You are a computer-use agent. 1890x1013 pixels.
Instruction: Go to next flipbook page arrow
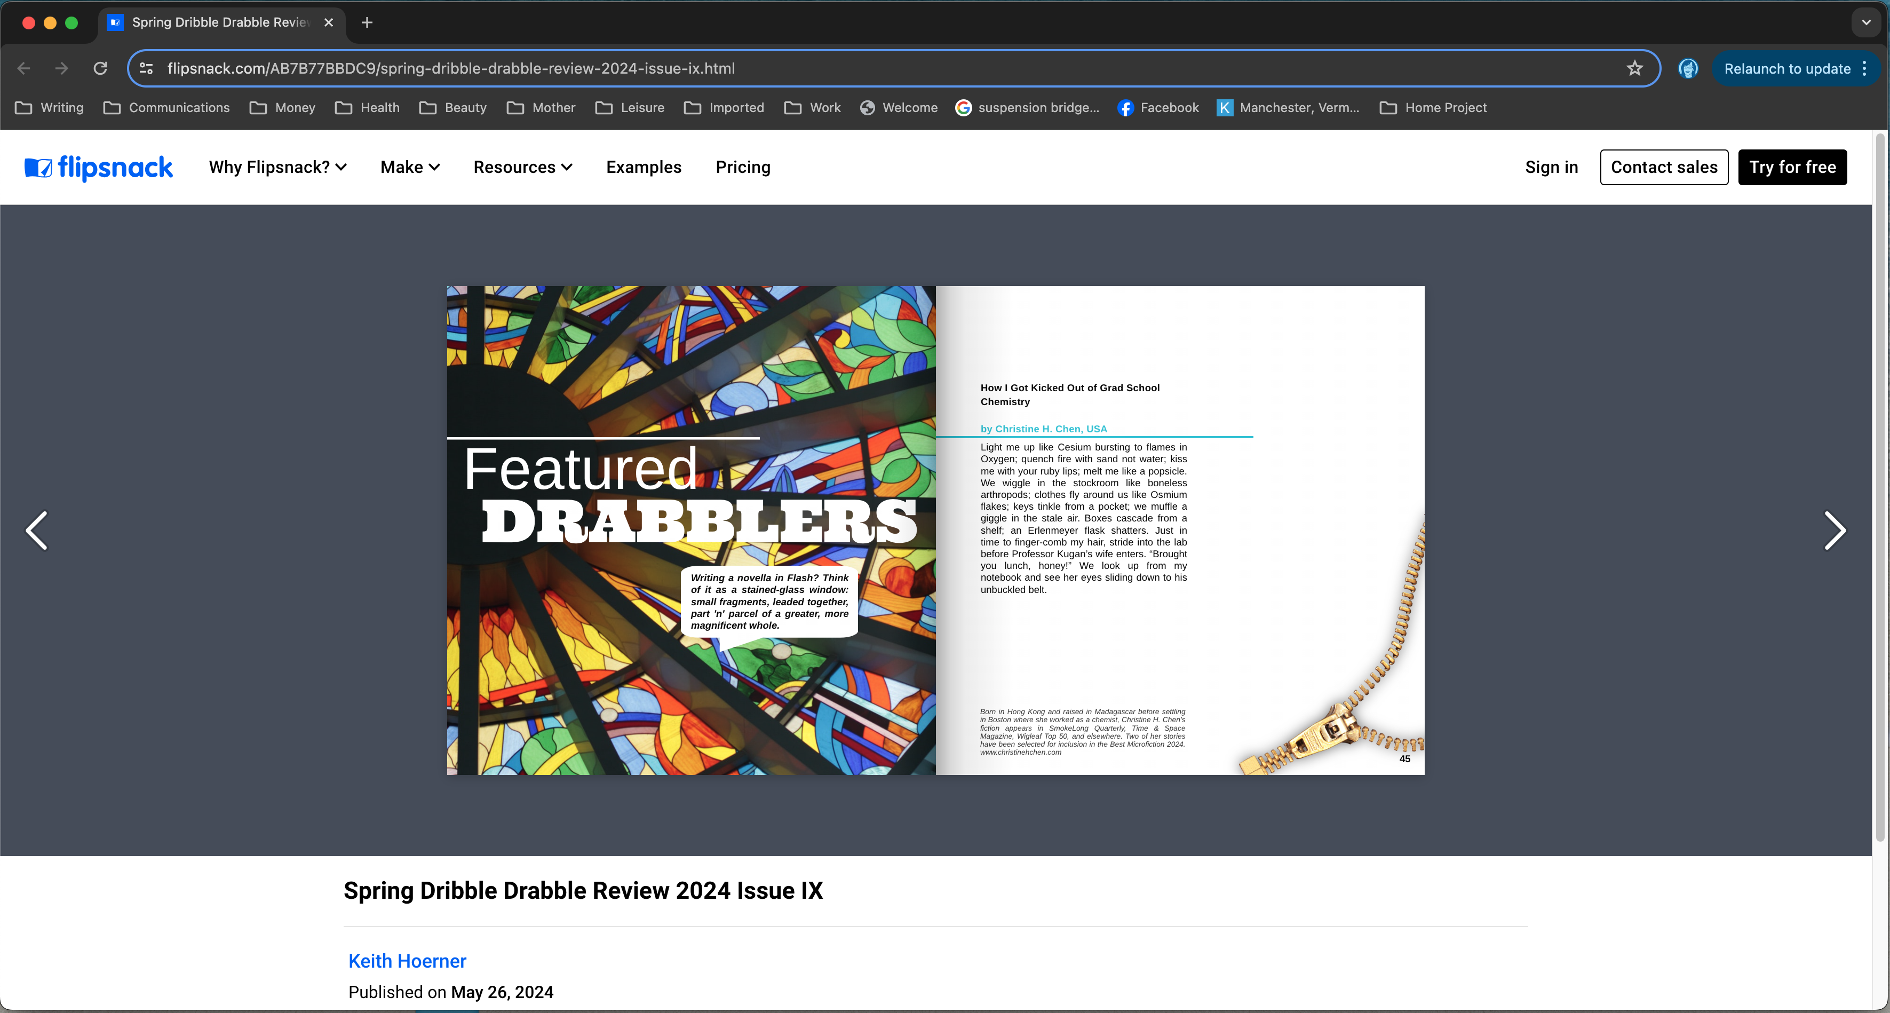pyautogui.click(x=1835, y=531)
